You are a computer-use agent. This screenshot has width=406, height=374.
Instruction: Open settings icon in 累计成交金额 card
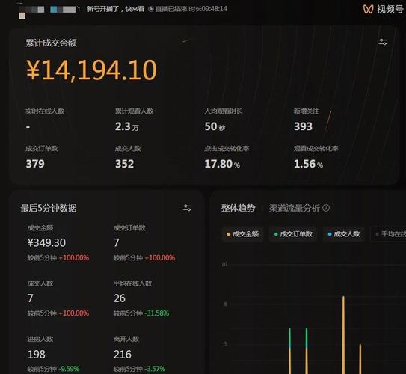coord(383,42)
